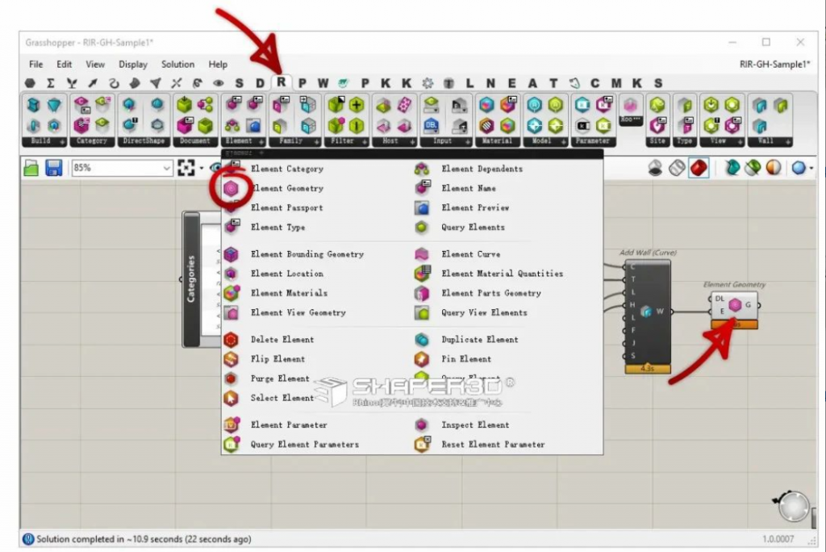
Task: Open the Maths tab sigma icon
Action: point(51,83)
